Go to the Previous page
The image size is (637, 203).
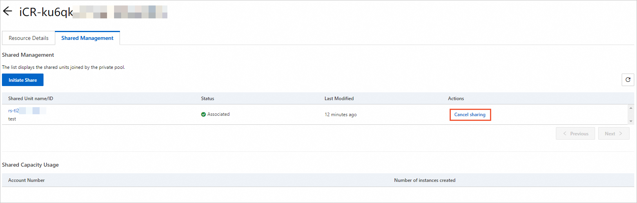point(575,134)
